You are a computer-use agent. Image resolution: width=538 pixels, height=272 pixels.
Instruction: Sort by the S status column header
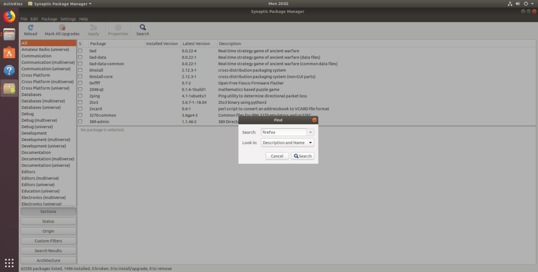point(80,44)
